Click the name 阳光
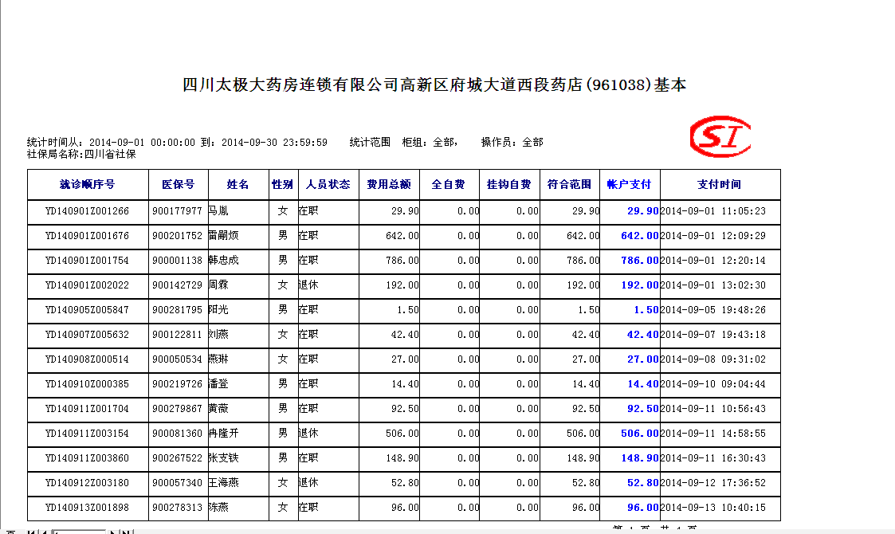Image resolution: width=895 pixels, height=534 pixels. click(218, 310)
